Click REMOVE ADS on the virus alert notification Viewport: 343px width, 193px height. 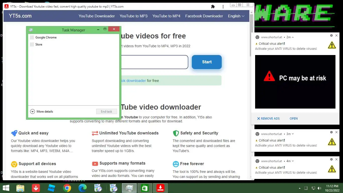click(268, 118)
